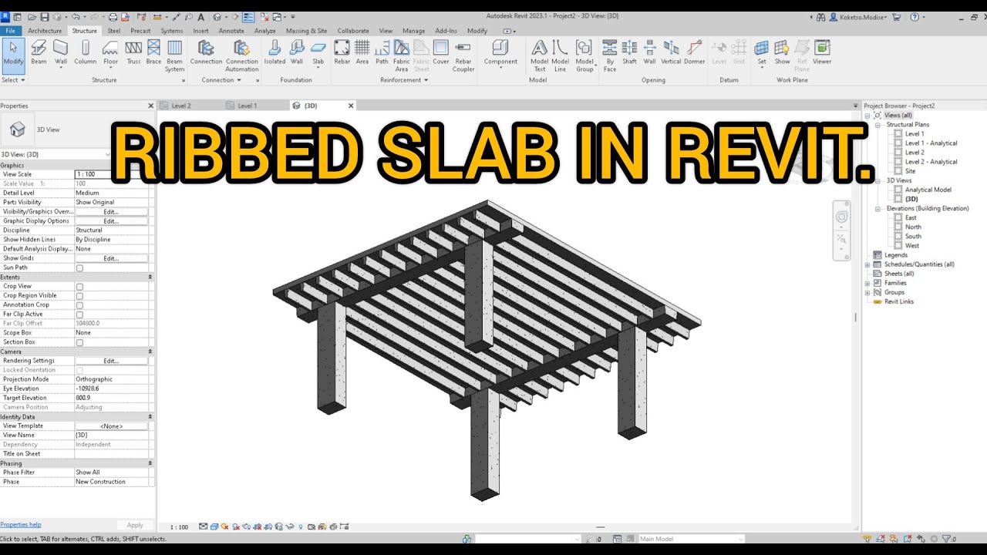Screen dimensions: 987x555
Task: Open the Reinforcement panel dropdown
Action: (x=406, y=80)
